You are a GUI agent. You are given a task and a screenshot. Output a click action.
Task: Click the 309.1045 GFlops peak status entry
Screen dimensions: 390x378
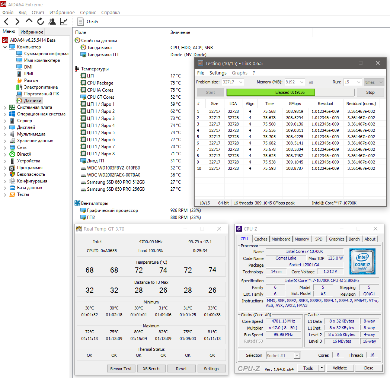(x=275, y=203)
